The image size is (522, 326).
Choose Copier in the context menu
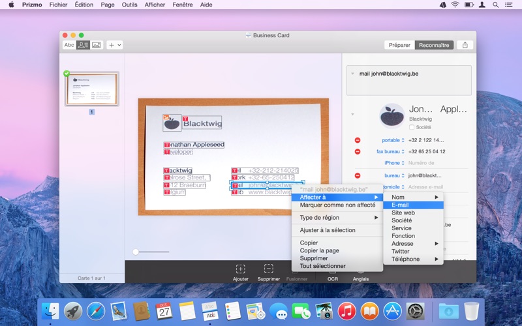coord(337,243)
